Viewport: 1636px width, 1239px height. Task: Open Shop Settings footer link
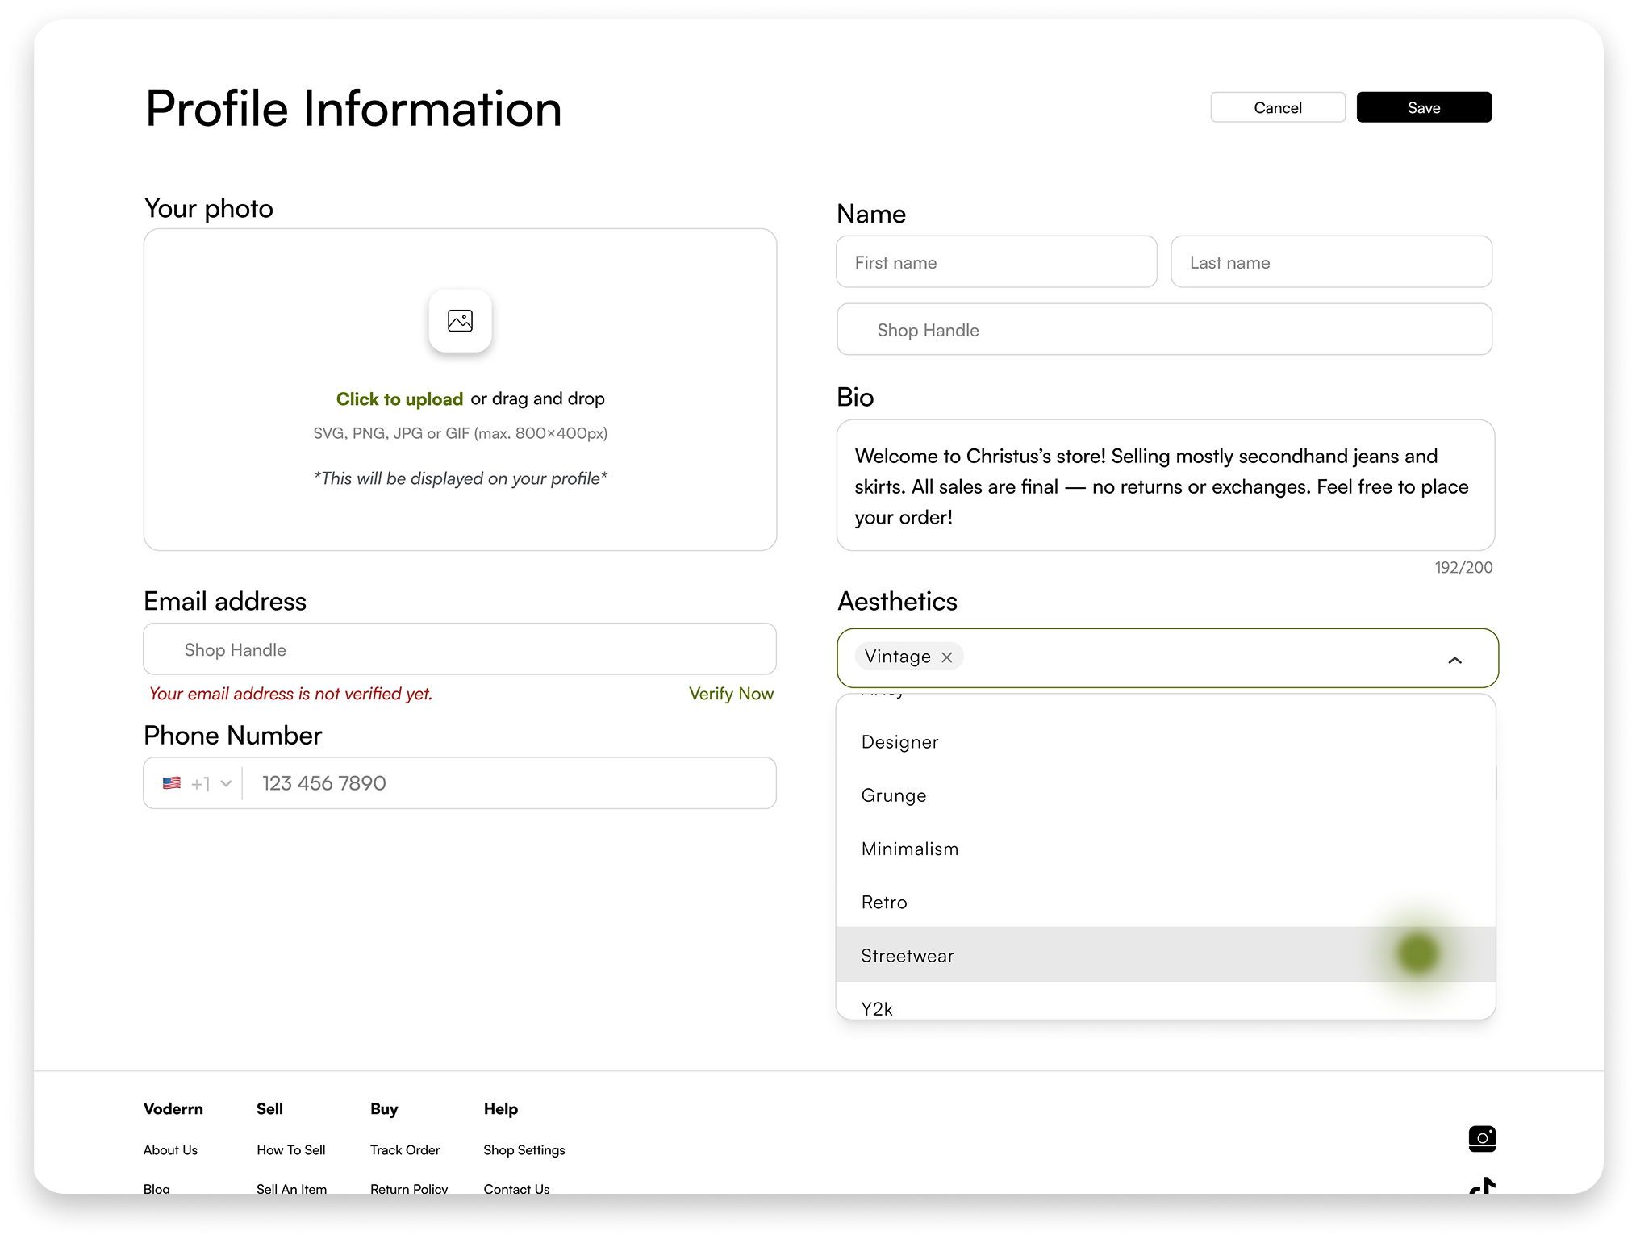coord(524,1150)
